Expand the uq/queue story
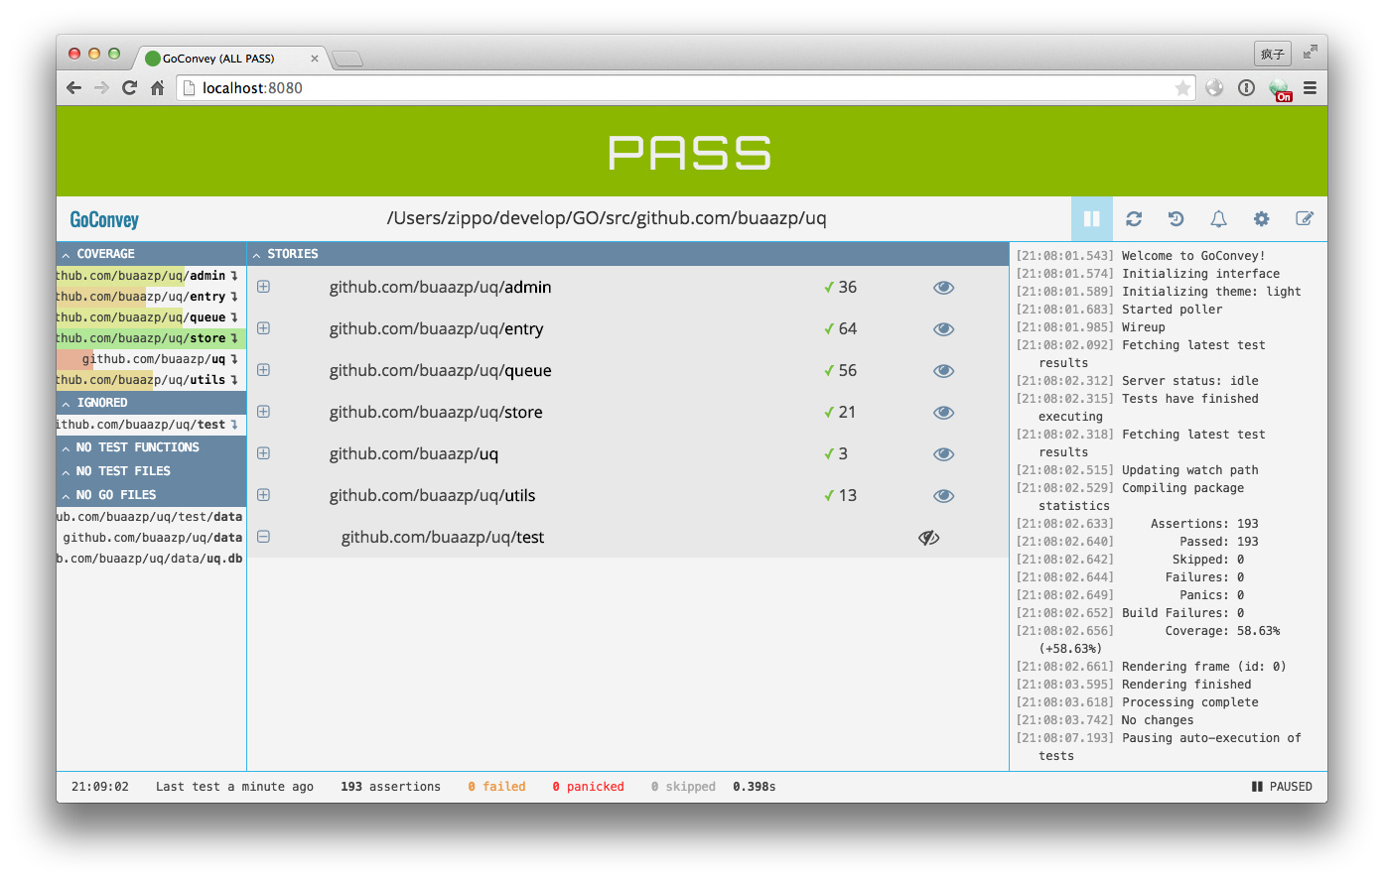Image resolution: width=1384 pixels, height=881 pixels. (x=264, y=370)
